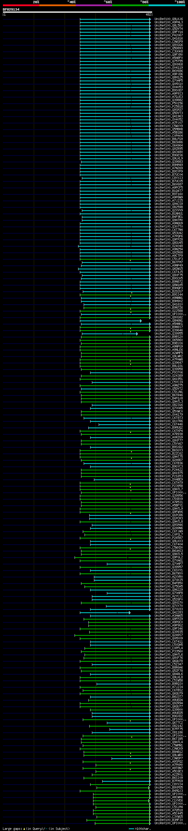
Task: Select the query name BP029134
Action: pyautogui.click(x=11, y=10)
